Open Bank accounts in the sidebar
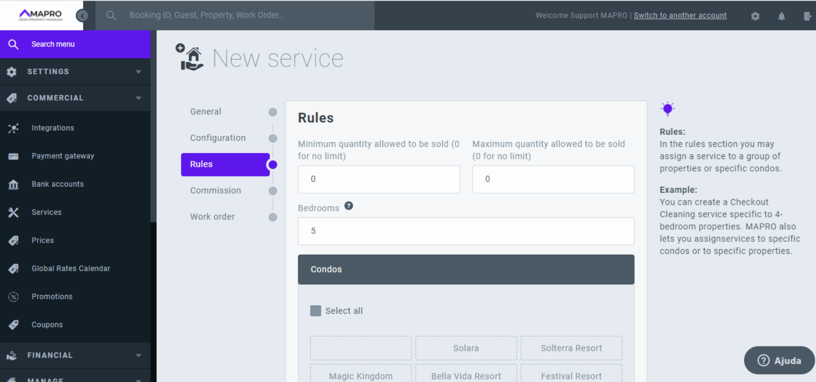This screenshot has height=382, width=816. pos(57,184)
